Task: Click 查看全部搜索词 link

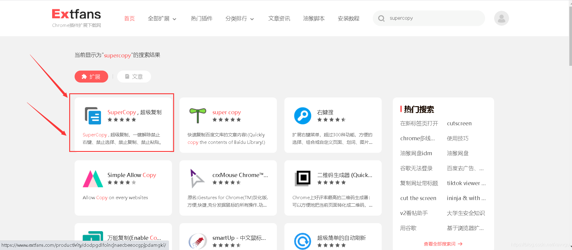Action: coord(440,244)
